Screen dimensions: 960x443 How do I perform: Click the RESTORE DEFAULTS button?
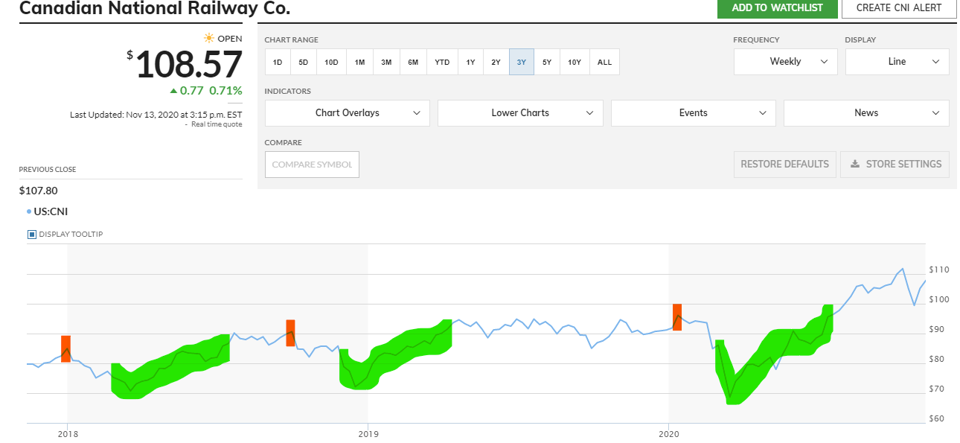click(x=784, y=164)
